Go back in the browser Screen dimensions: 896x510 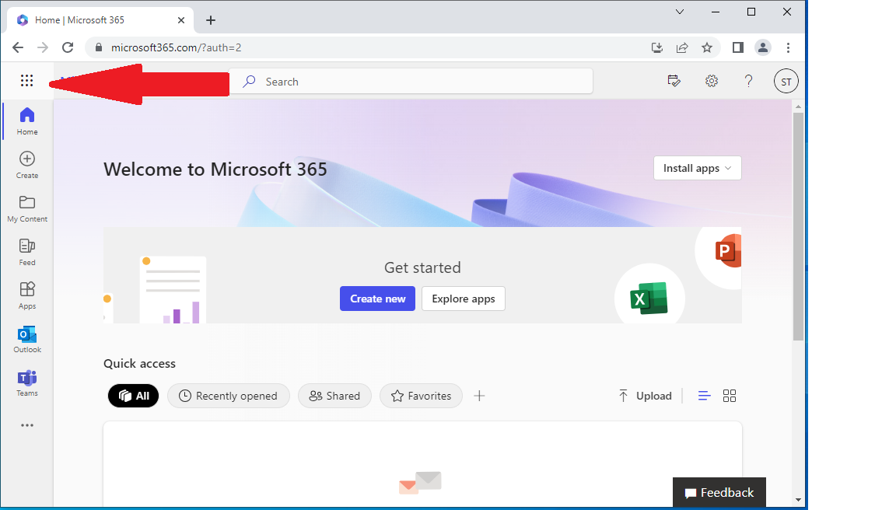pyautogui.click(x=18, y=47)
